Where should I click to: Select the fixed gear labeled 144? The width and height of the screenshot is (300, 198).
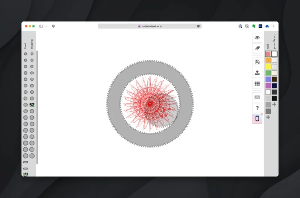[x=25, y=174]
